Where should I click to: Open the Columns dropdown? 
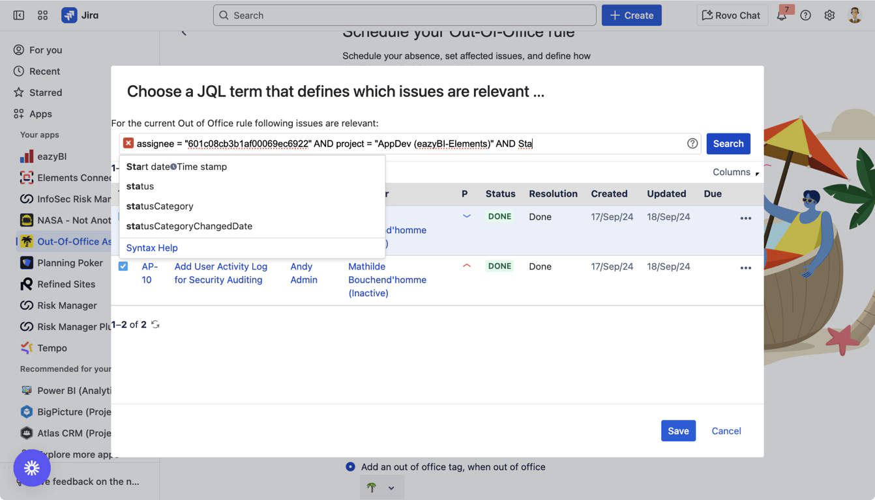[x=735, y=173]
